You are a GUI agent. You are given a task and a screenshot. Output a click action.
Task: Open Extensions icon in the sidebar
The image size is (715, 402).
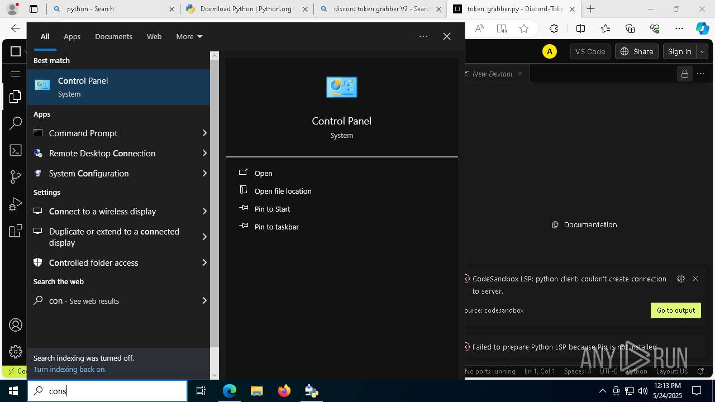pyautogui.click(x=15, y=231)
